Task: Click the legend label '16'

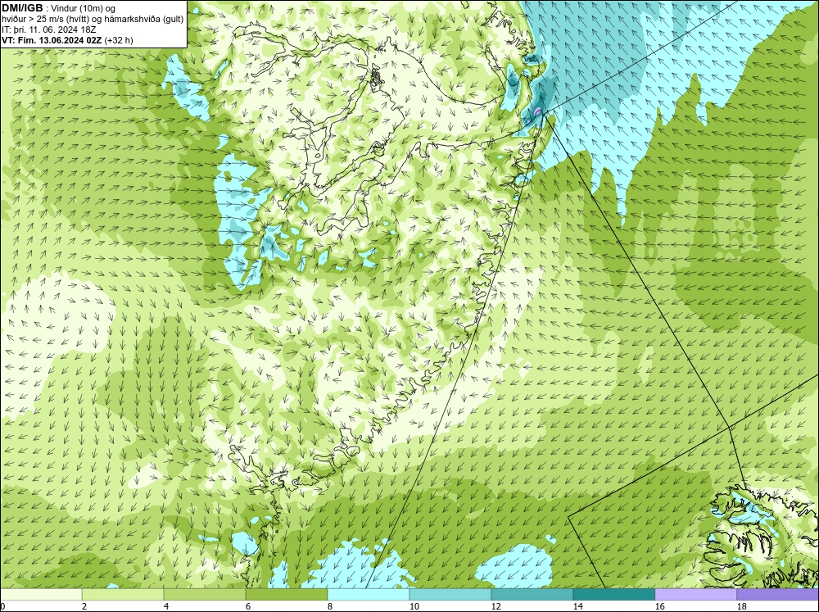Action: (659, 606)
